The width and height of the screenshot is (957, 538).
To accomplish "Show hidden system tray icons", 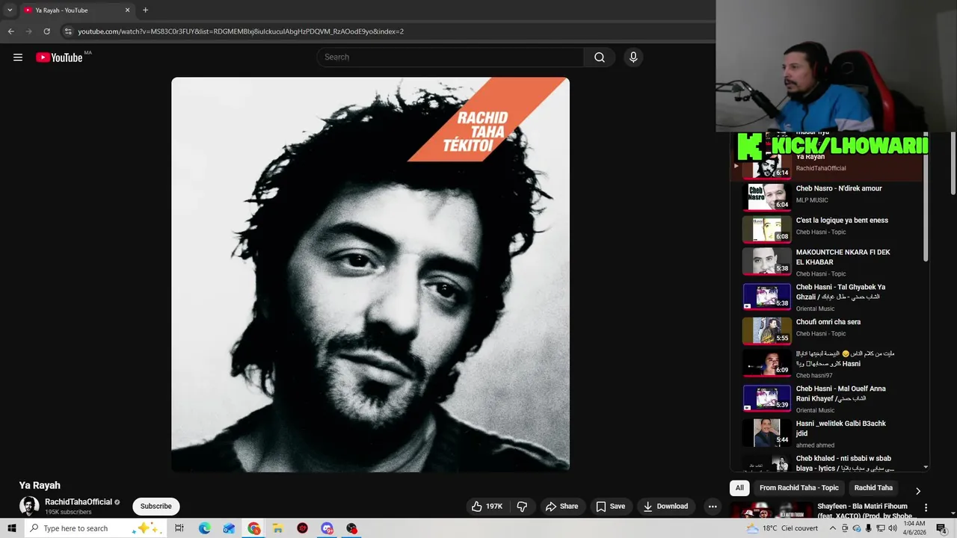I will coord(832,528).
